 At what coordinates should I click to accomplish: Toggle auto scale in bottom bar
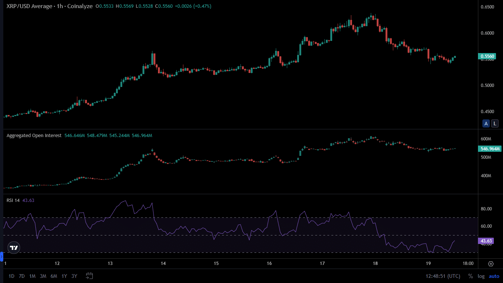pyautogui.click(x=494, y=276)
